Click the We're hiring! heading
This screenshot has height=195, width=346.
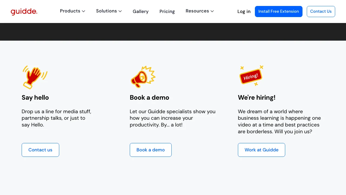257,97
